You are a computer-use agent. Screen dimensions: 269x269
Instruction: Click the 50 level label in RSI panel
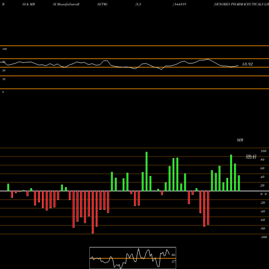[x=4, y=70]
